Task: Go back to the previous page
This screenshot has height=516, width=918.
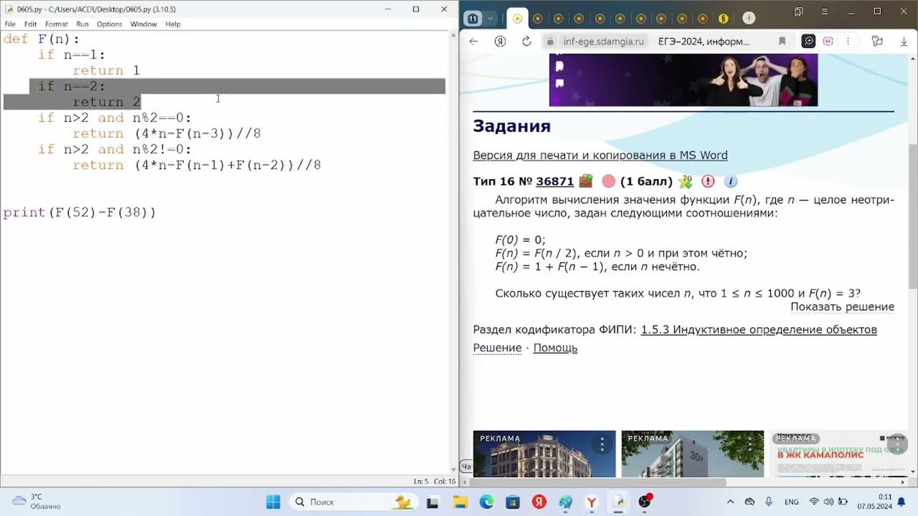Action: 473,42
